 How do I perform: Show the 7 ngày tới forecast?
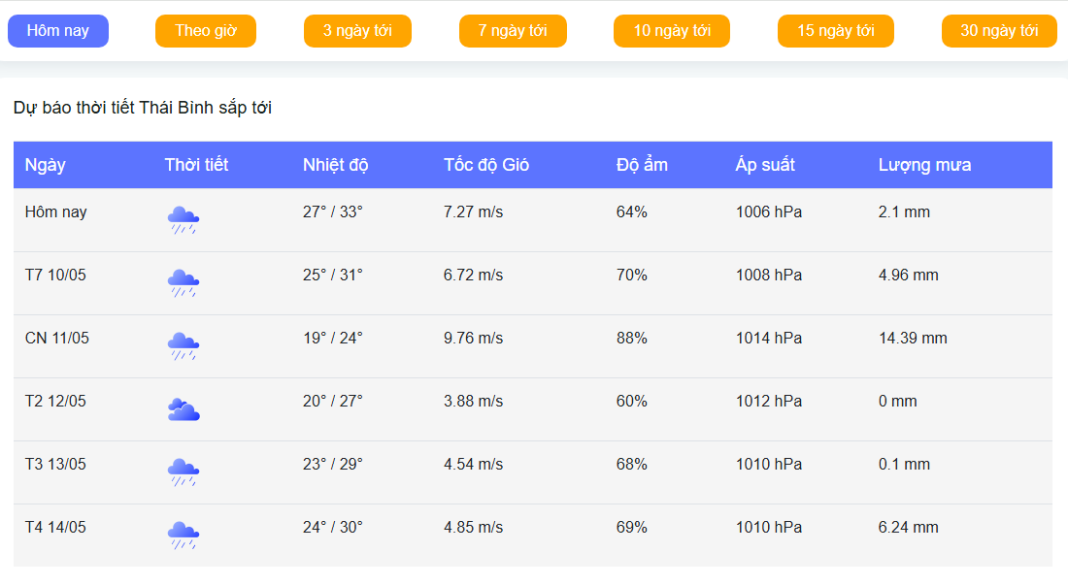point(513,31)
